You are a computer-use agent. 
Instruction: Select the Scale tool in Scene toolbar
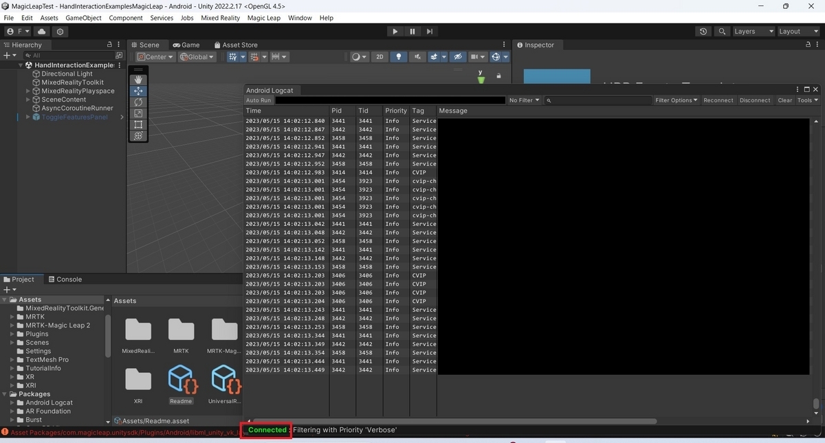pos(138,113)
